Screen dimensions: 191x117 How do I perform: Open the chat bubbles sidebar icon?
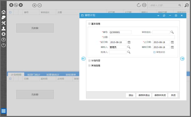point(3,17)
